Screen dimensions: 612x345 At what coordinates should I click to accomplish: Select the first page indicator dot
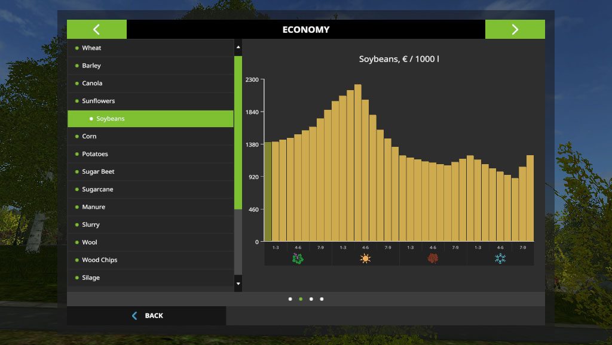click(289, 298)
